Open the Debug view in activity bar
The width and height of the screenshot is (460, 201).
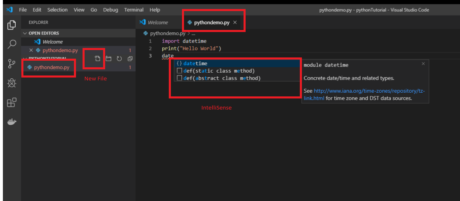point(11,83)
